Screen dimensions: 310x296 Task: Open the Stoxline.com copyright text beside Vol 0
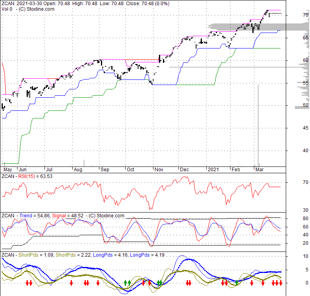37,9
